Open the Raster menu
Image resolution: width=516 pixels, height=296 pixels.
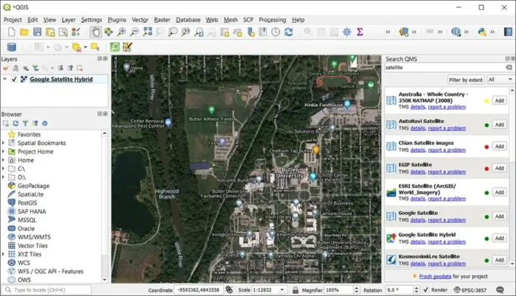161,20
